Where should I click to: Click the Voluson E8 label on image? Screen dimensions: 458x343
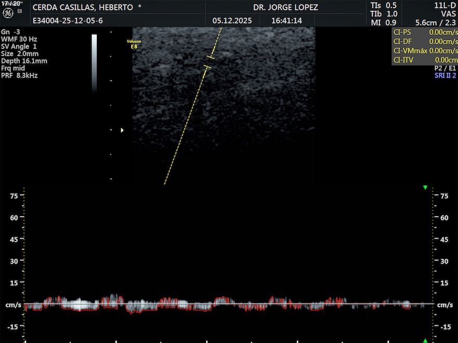coord(134,44)
